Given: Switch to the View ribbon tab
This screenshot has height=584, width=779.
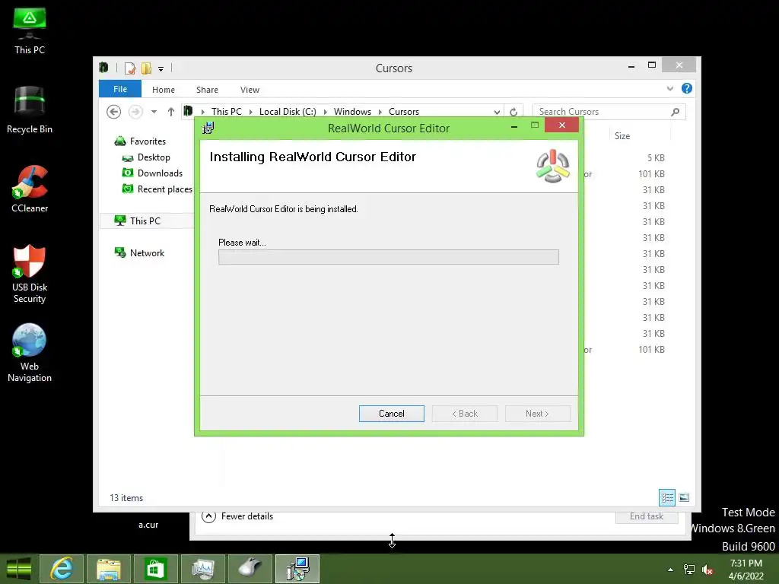Looking at the screenshot, I should 250,90.
